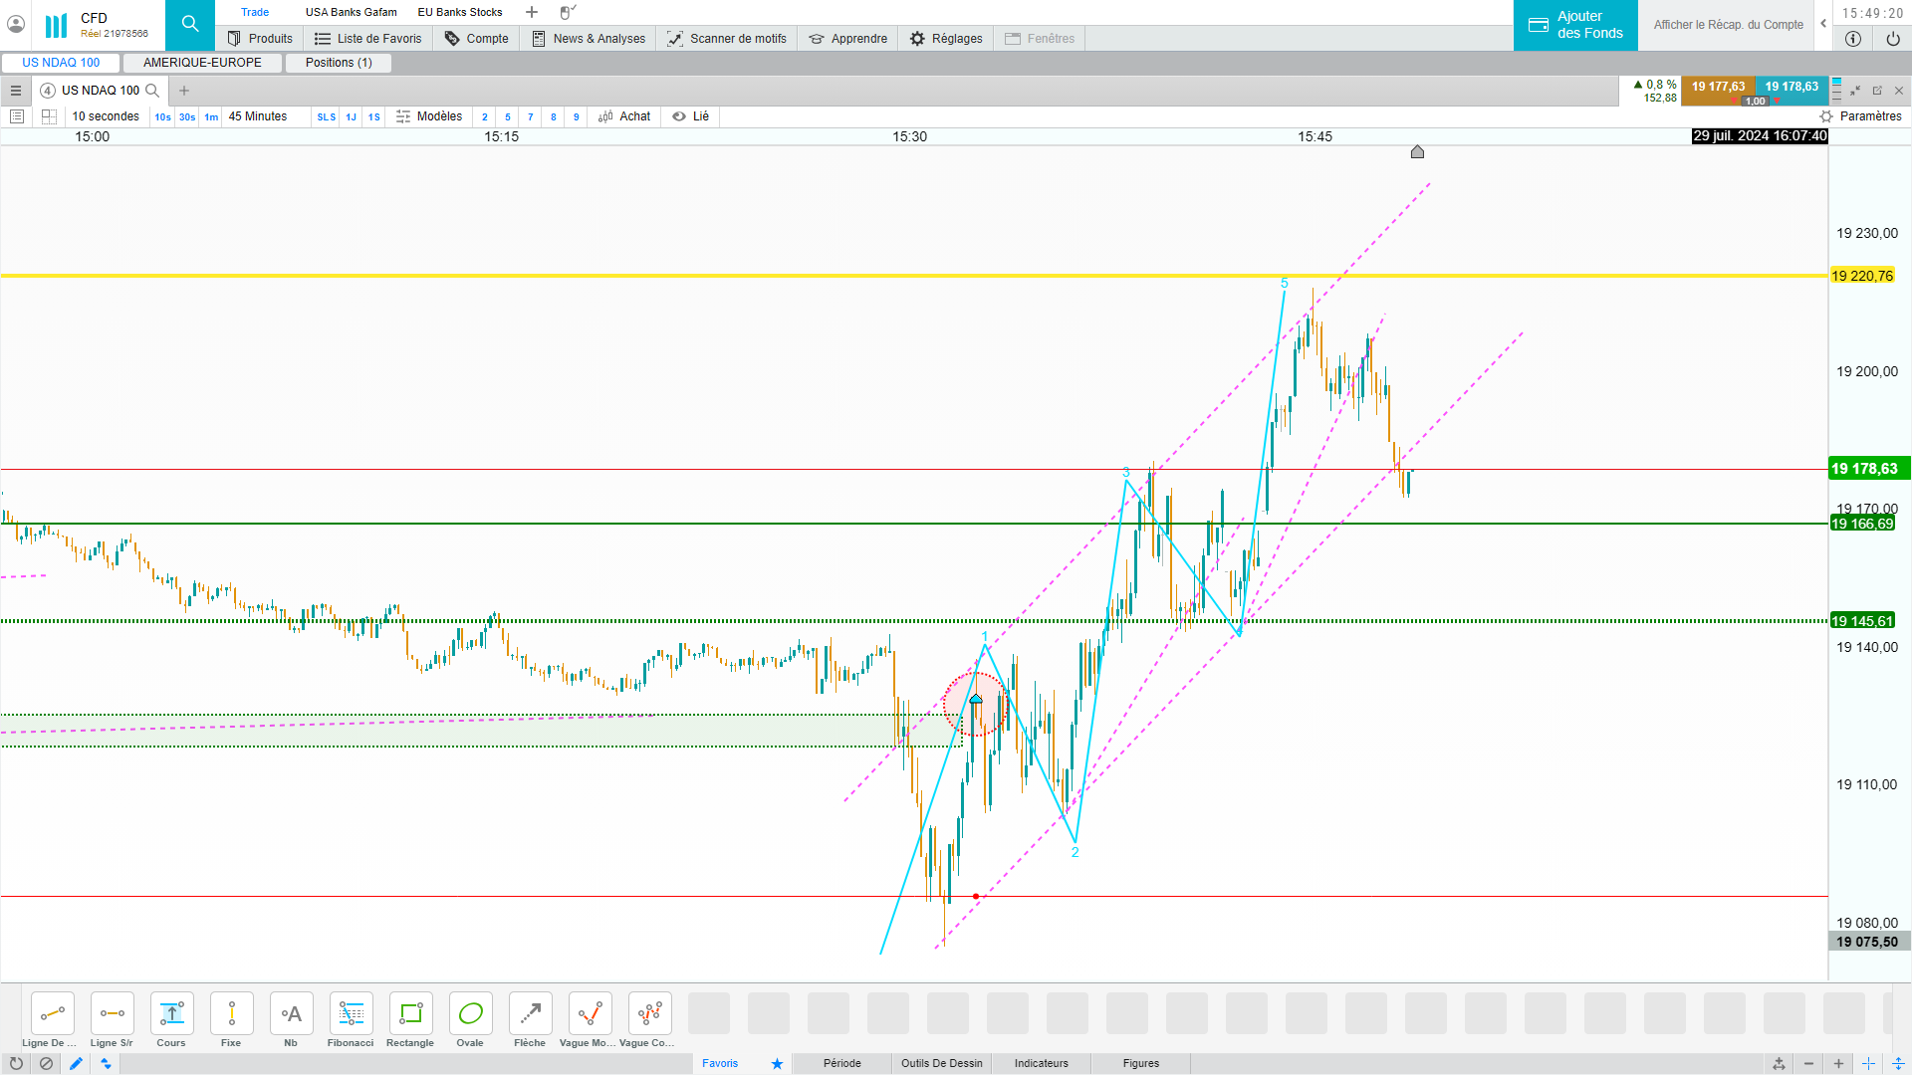
Task: Click the blue search magnifier icon
Action: [x=190, y=24]
